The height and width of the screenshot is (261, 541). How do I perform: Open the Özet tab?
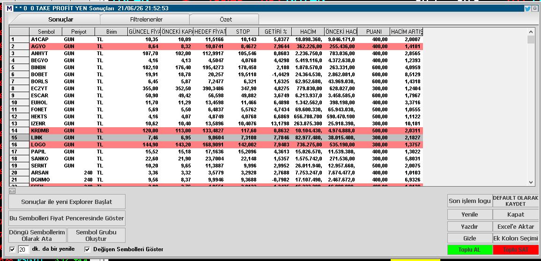226,20
